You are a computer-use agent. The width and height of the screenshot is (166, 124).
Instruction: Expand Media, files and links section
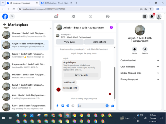click(x=140, y=73)
